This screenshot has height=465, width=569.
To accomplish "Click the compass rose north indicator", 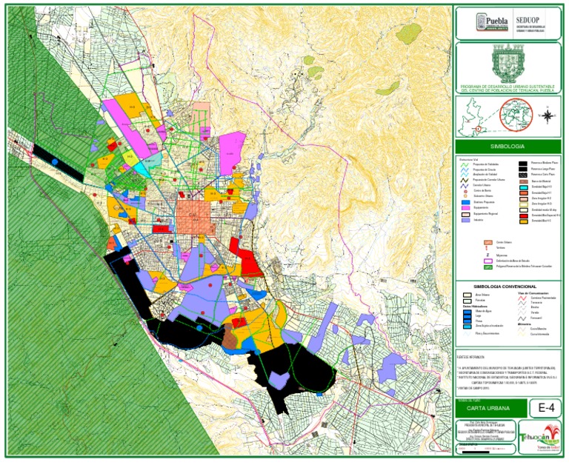I will point(548,116).
